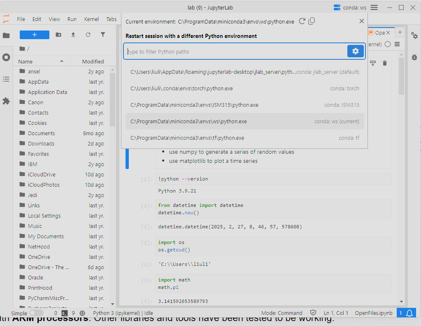421x326 pixels.
Task: Delete the cell using the trash icon
Action: [x=385, y=63]
